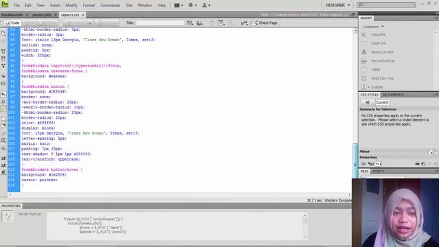Open the Extend Dreamweaver gear dropdown

tap(192, 5)
